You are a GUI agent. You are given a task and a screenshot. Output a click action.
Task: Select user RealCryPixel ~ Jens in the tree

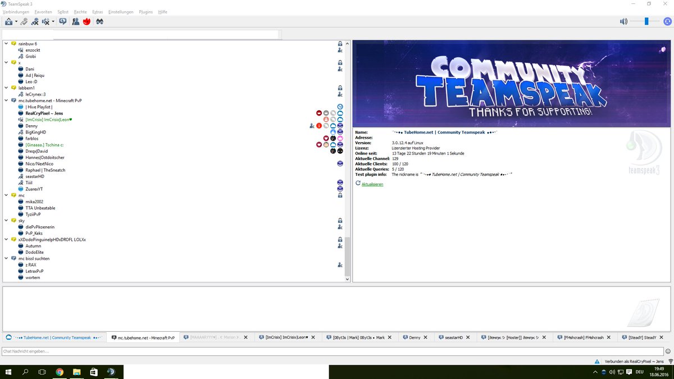point(44,113)
